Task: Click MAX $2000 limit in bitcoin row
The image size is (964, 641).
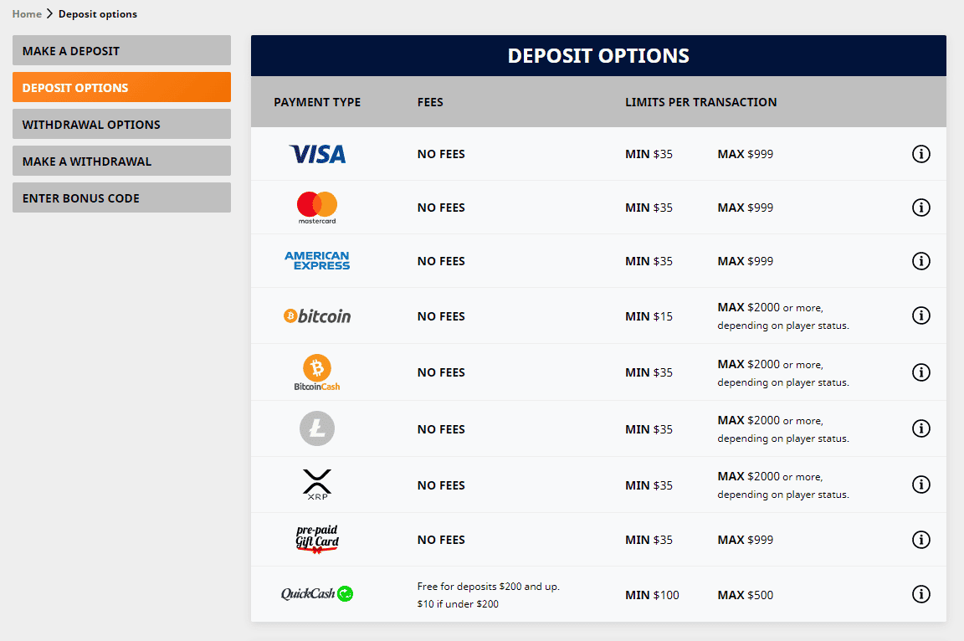Action: click(783, 315)
